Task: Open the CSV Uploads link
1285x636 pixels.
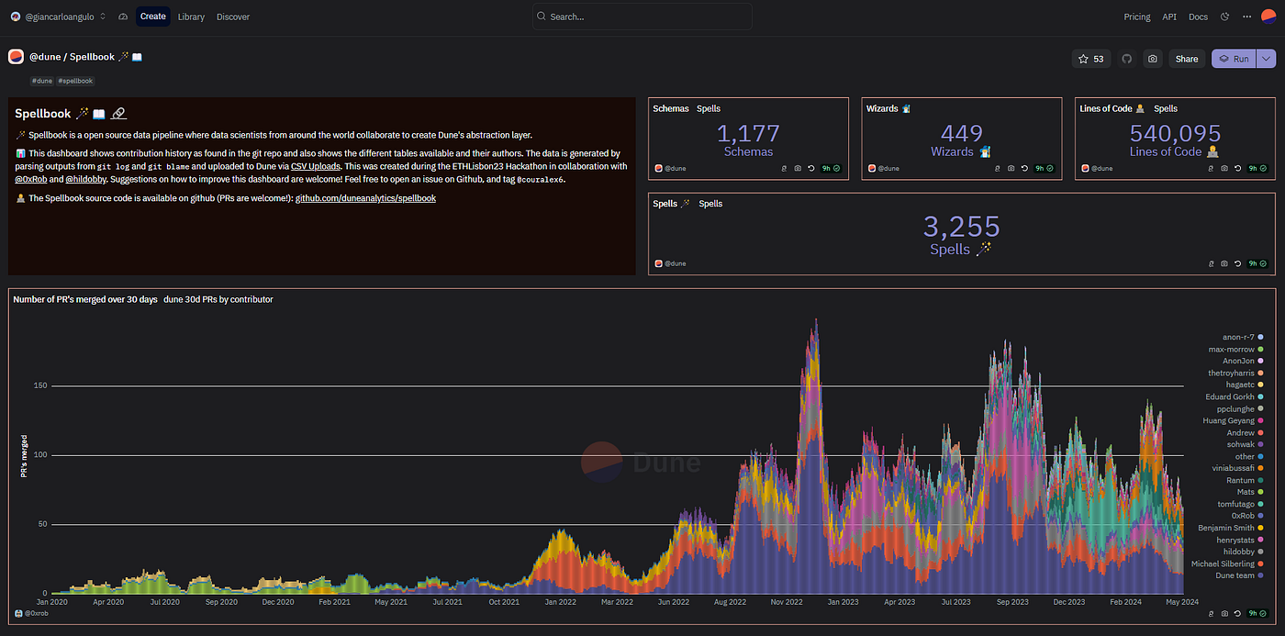Action: [x=316, y=166]
